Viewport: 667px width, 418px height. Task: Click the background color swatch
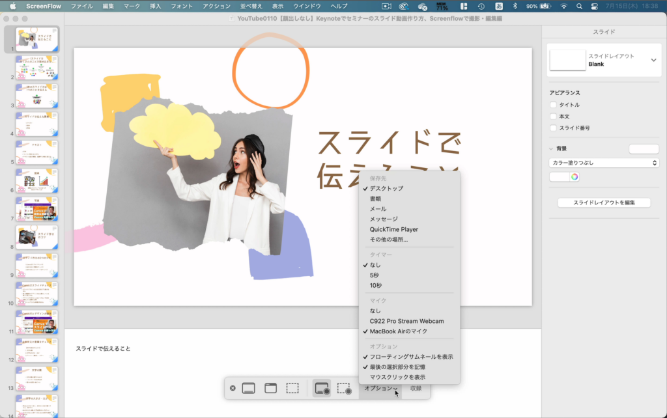click(559, 176)
